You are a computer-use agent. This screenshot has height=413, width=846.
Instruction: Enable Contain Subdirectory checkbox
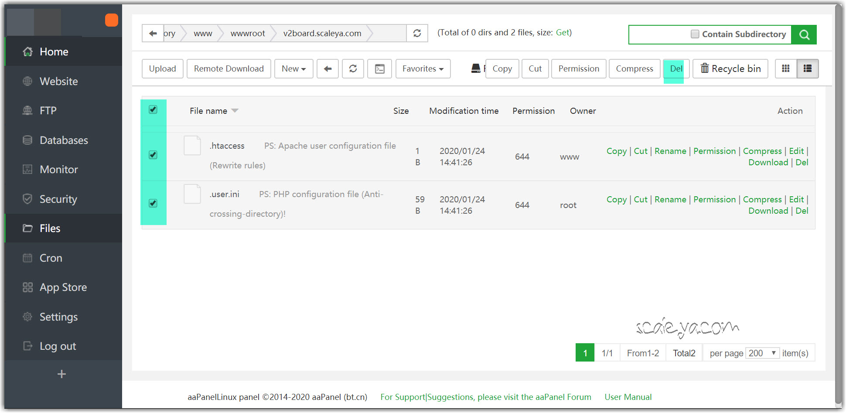pyautogui.click(x=695, y=34)
